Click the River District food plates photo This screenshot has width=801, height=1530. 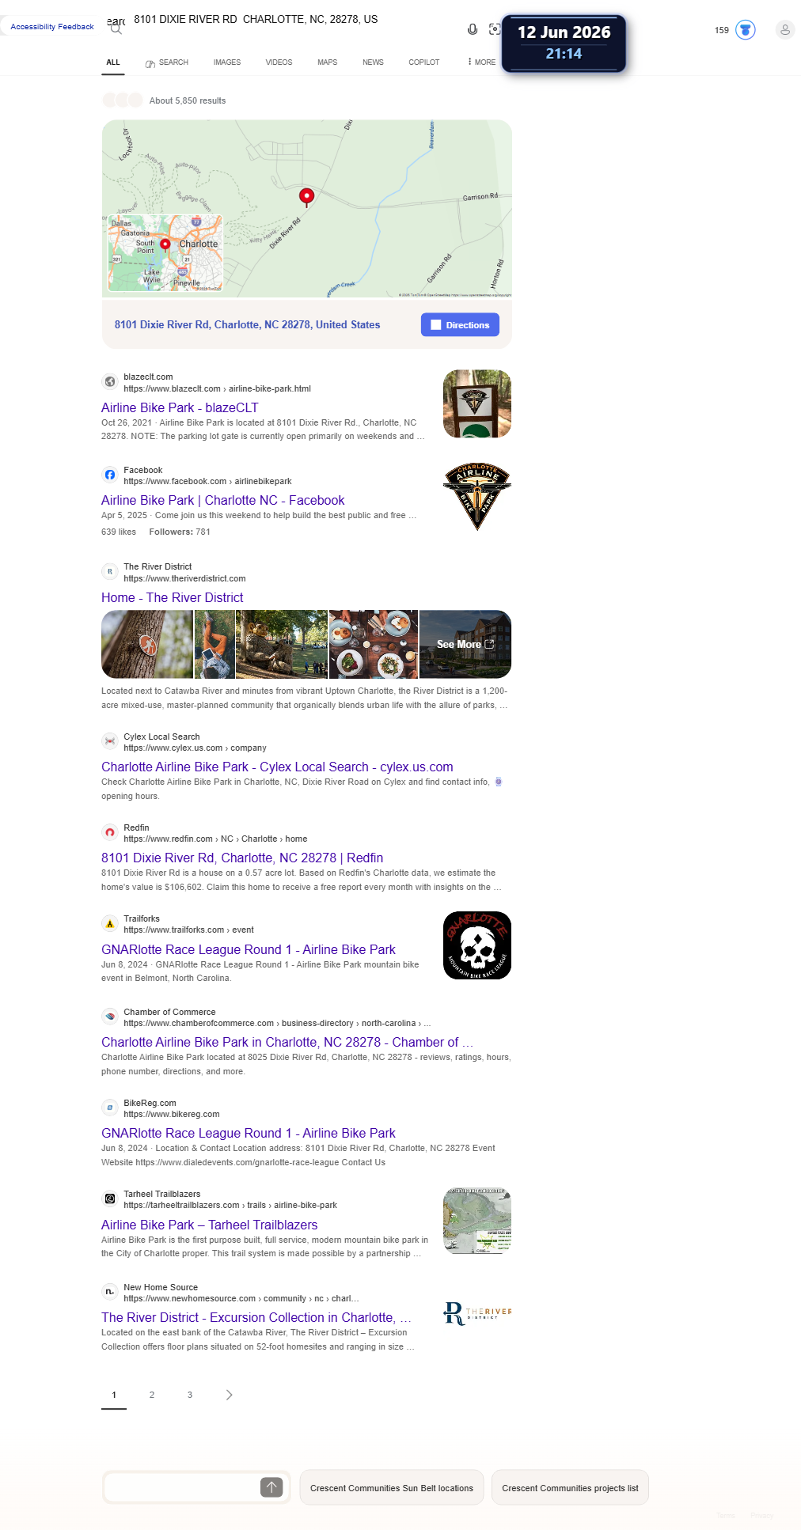374,644
